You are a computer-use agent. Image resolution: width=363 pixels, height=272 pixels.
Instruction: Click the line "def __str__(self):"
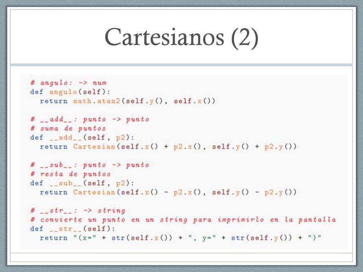click(x=73, y=229)
